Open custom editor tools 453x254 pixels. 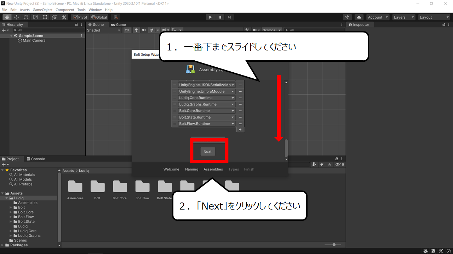tap(64, 17)
